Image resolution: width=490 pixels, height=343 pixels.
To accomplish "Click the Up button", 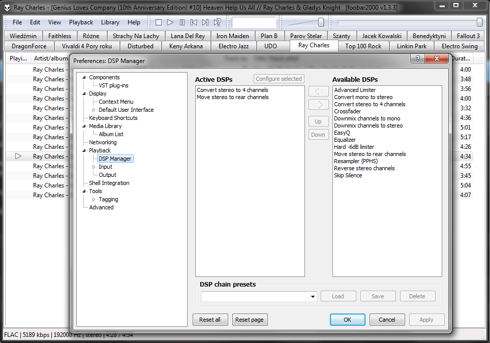I will coord(318,121).
